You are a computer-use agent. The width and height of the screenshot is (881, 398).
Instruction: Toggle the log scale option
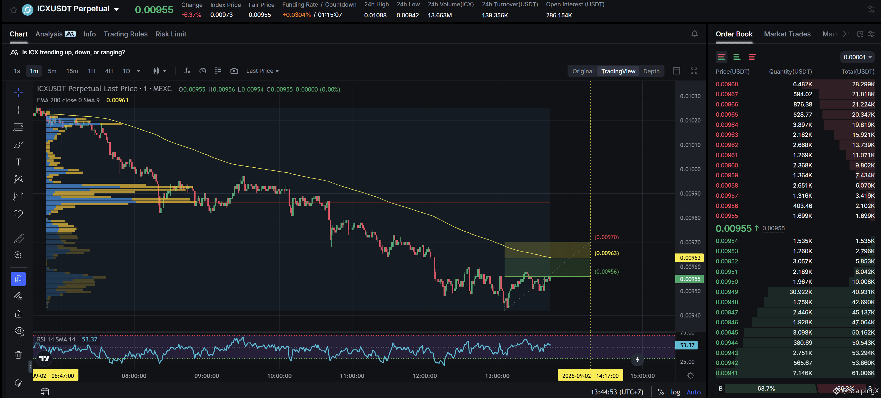[x=675, y=392]
